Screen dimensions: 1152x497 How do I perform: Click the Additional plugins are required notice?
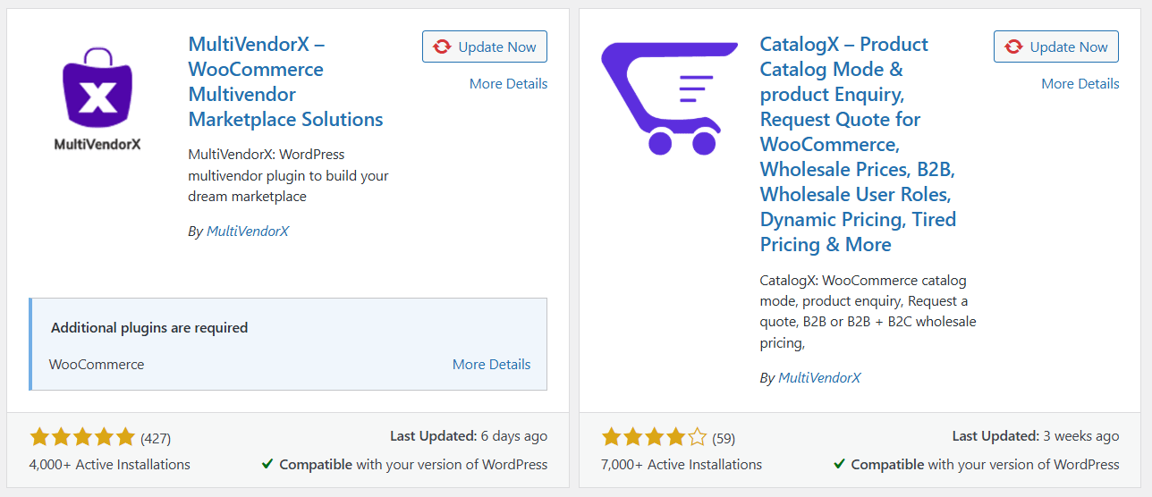click(x=149, y=328)
